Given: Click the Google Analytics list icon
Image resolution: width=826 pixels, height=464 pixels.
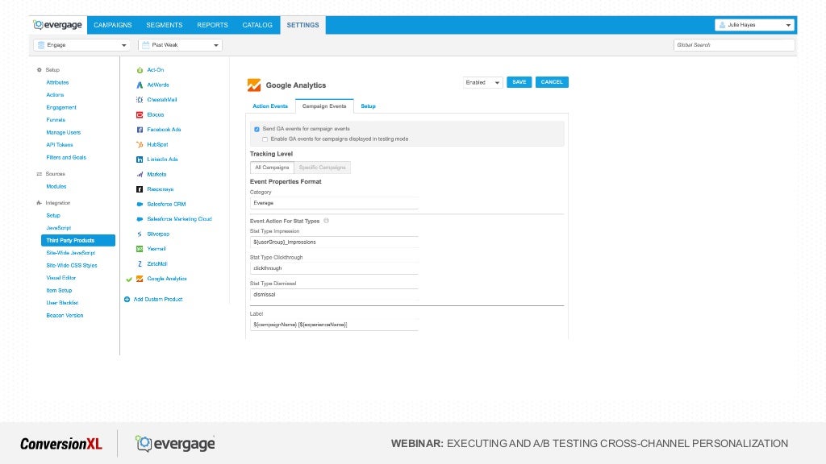Looking at the screenshot, I should [140, 279].
